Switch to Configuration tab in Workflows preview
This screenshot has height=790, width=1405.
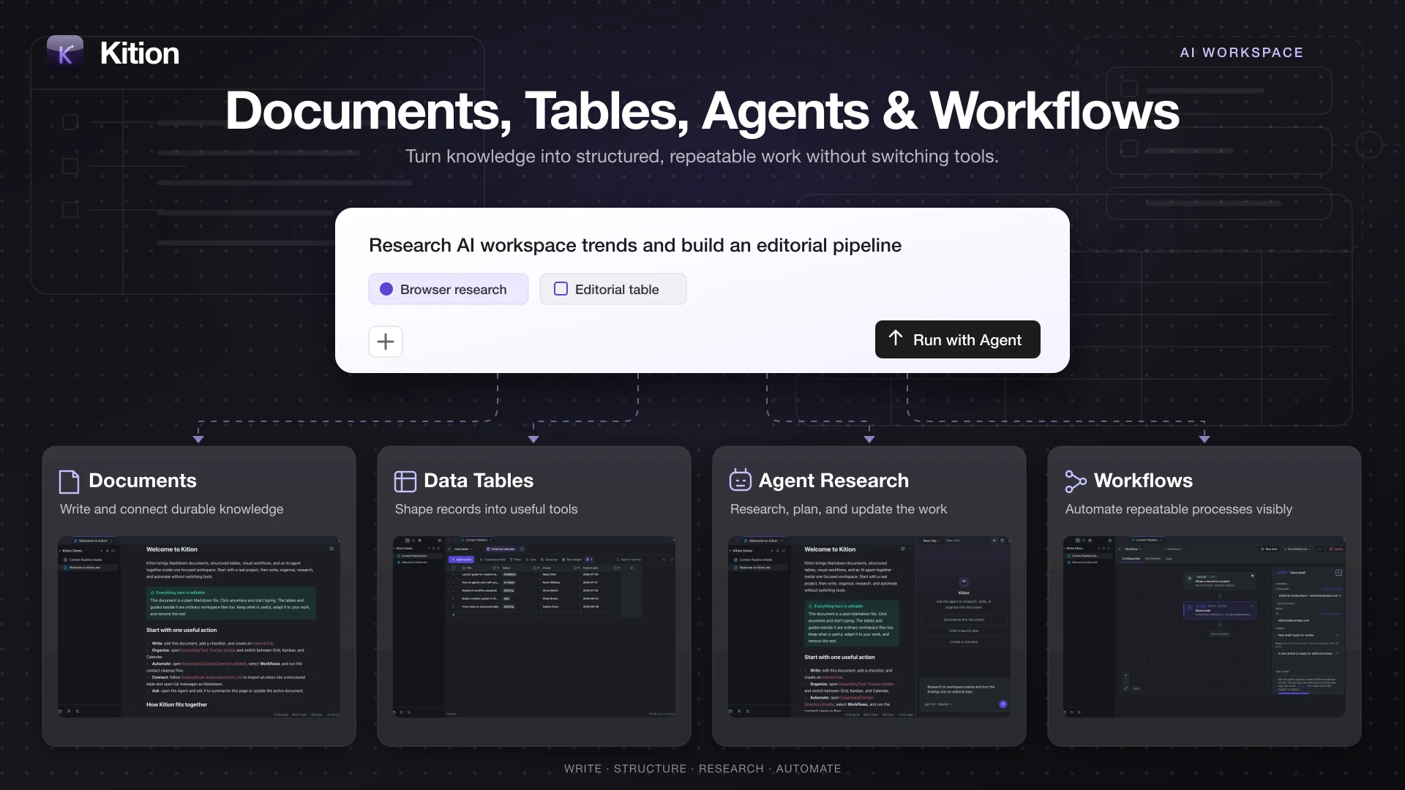(1131, 559)
